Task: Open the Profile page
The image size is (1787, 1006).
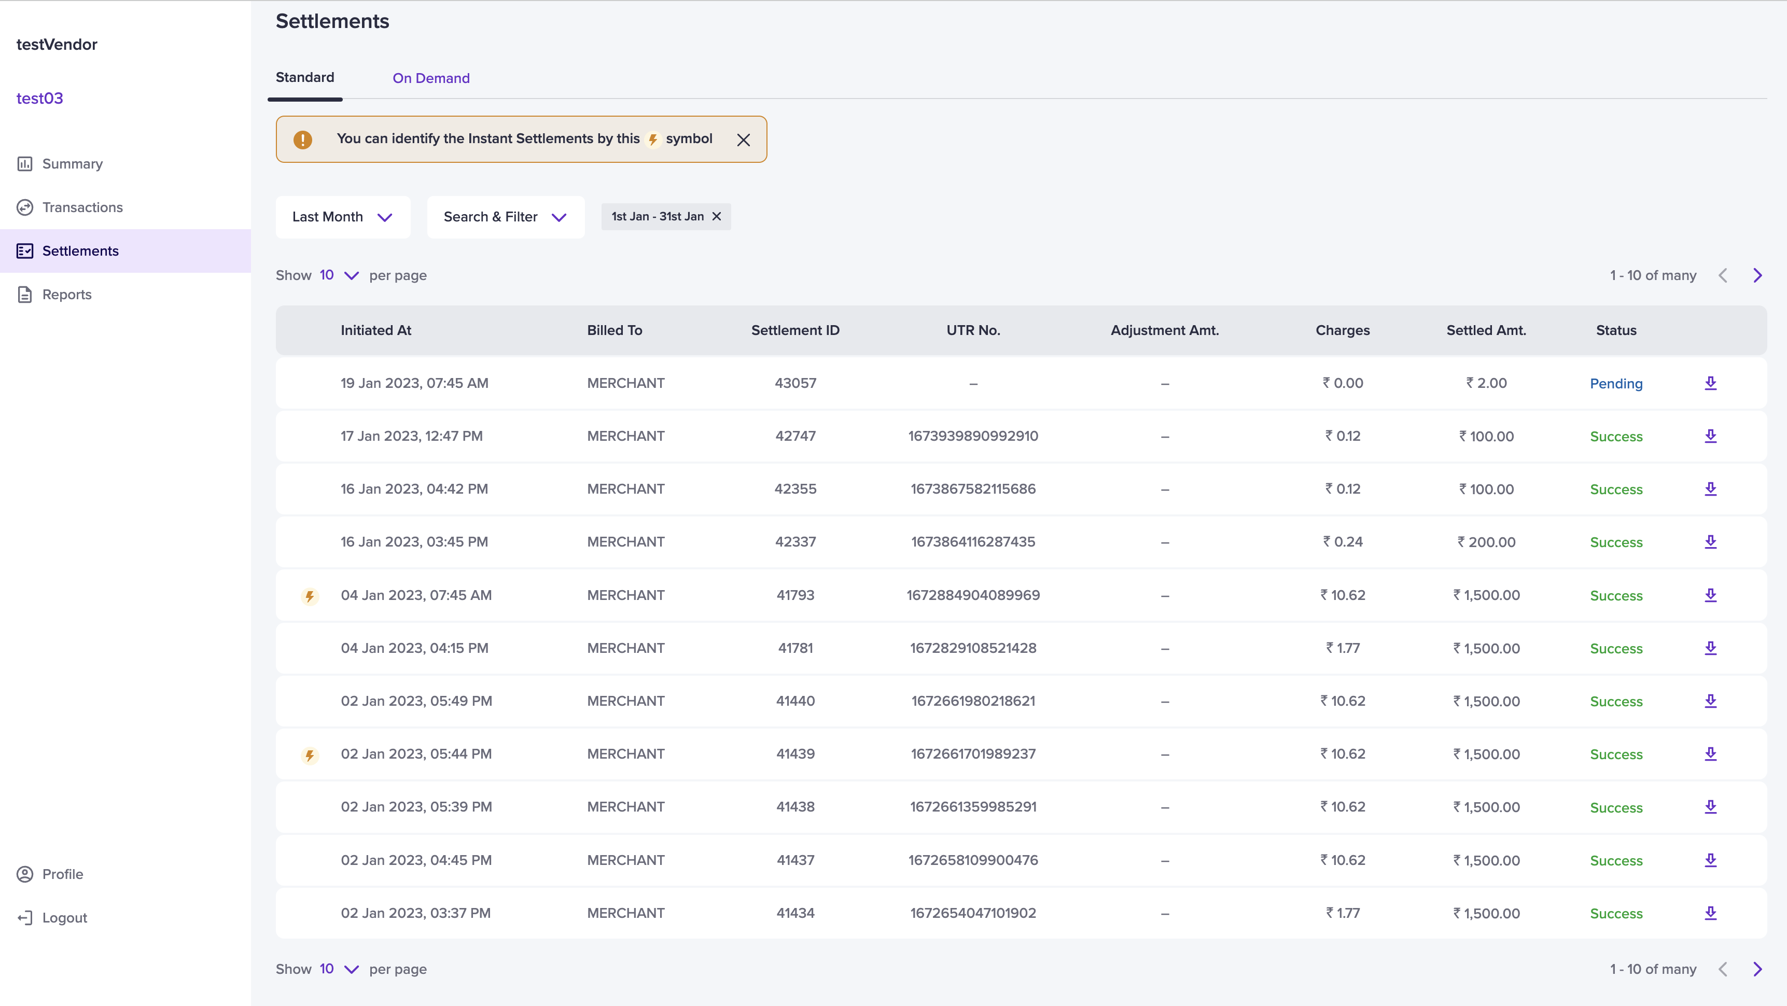Action: [62, 874]
